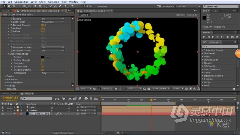The image size is (240, 135).
Task: Expand the Physics property group
Action: pos(5,76)
